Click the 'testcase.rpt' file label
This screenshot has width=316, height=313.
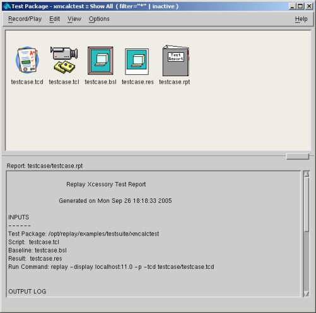point(175,82)
